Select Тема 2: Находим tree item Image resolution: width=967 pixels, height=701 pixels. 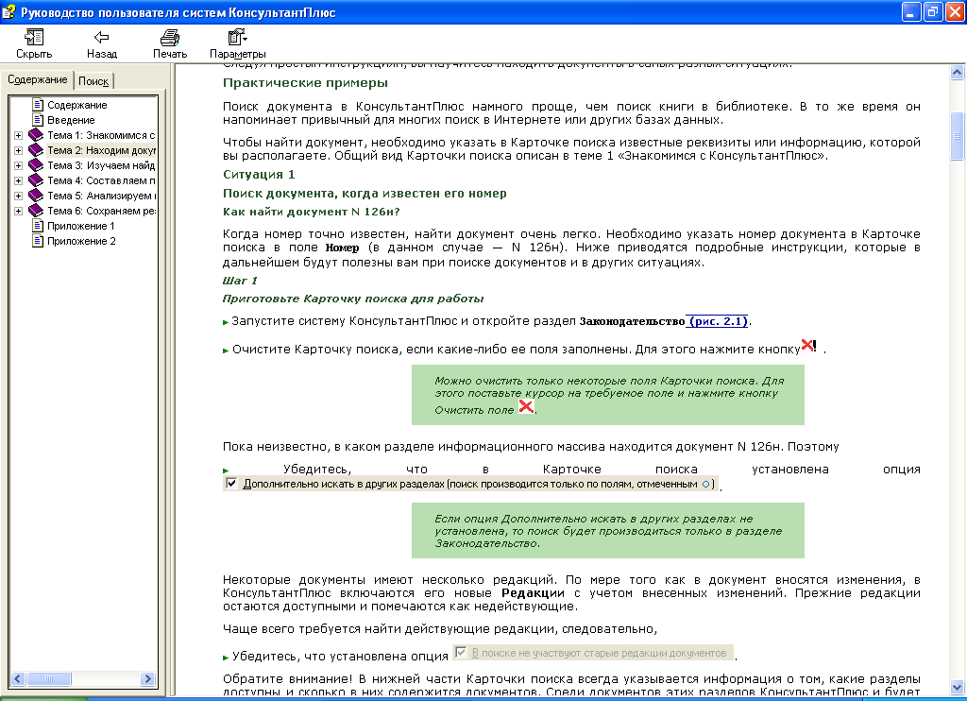click(101, 150)
